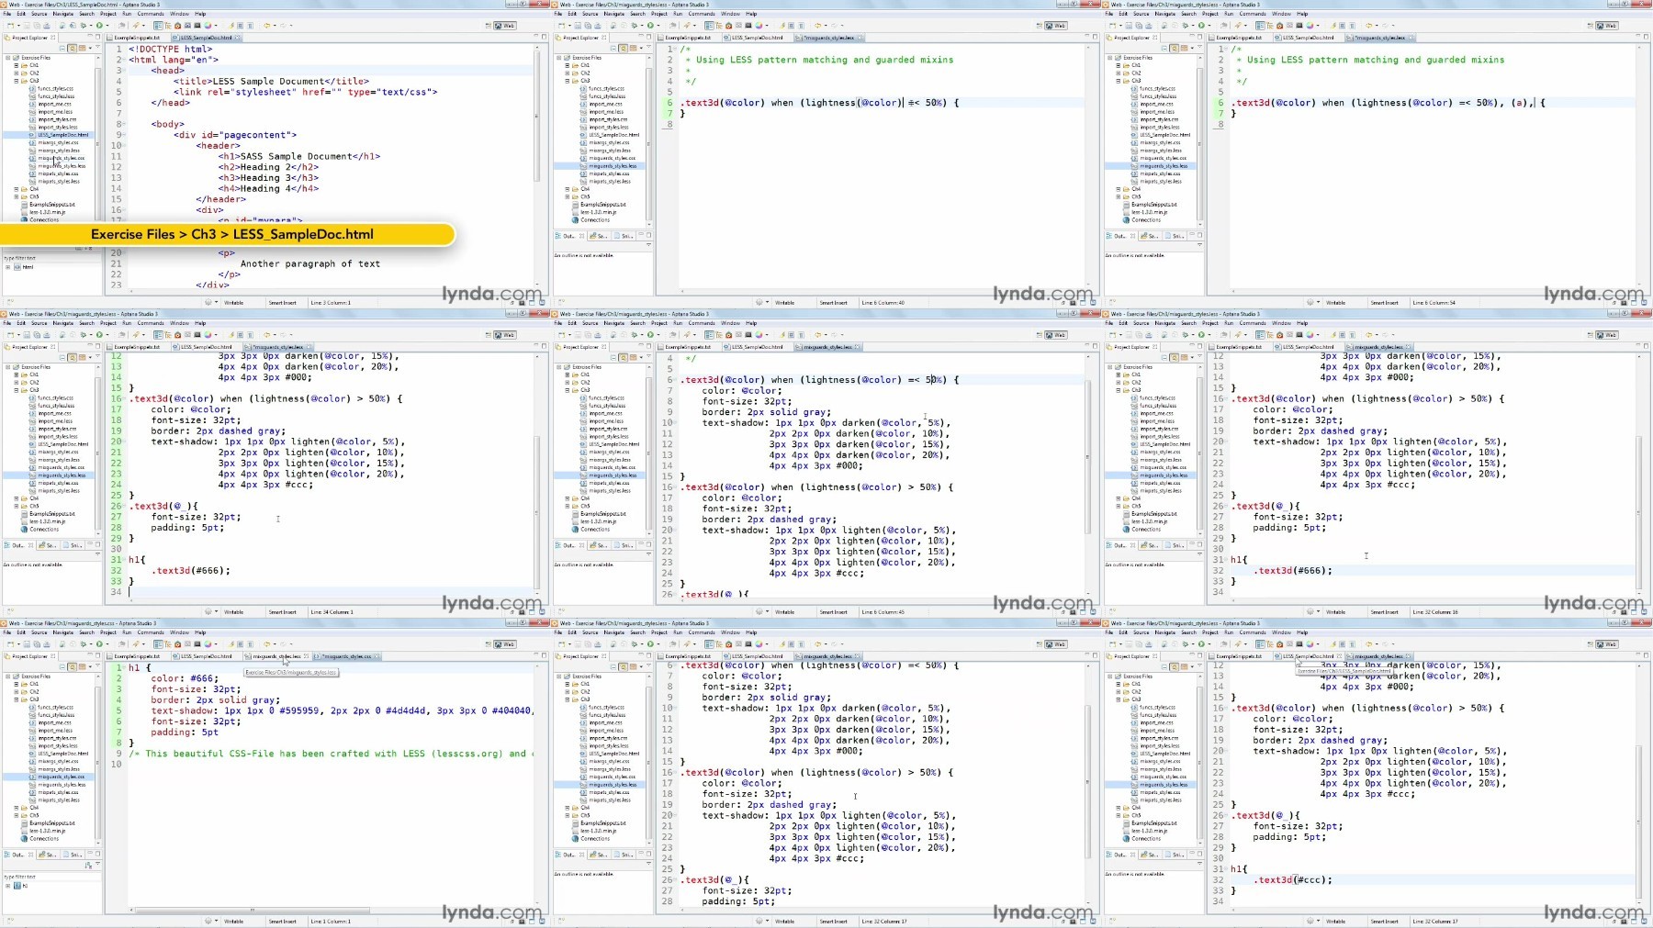Collapse Ch3 folder in the DOCTYPE html window
Image resolution: width=1653 pixels, height=928 pixels.
[x=16, y=81]
